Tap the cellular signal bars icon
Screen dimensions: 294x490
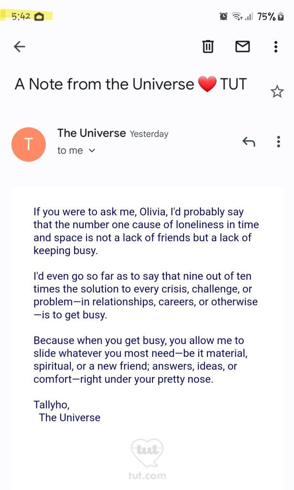pos(249,17)
